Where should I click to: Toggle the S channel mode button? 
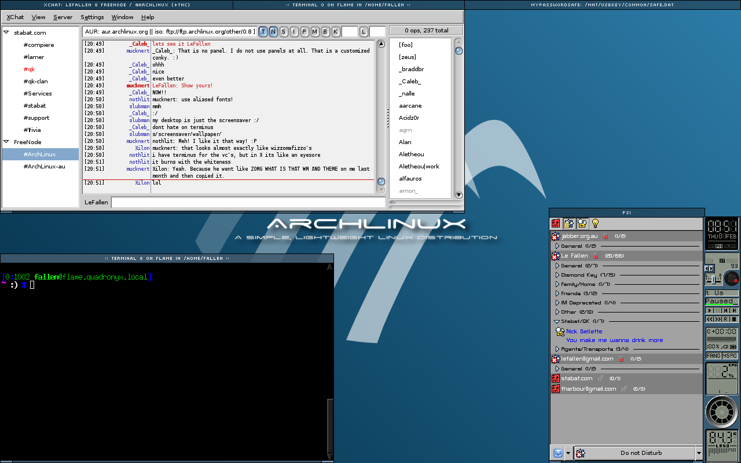click(284, 31)
